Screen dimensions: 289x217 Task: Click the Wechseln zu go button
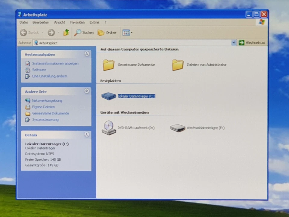252,42
